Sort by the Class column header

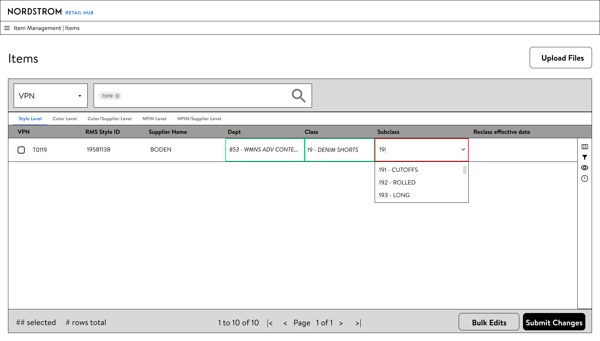click(311, 132)
